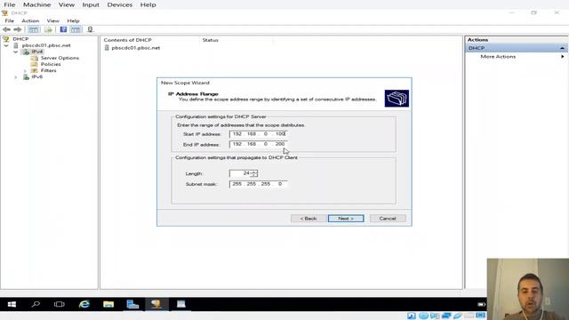Select the Filters folder
The image size is (569, 320).
coord(48,70)
